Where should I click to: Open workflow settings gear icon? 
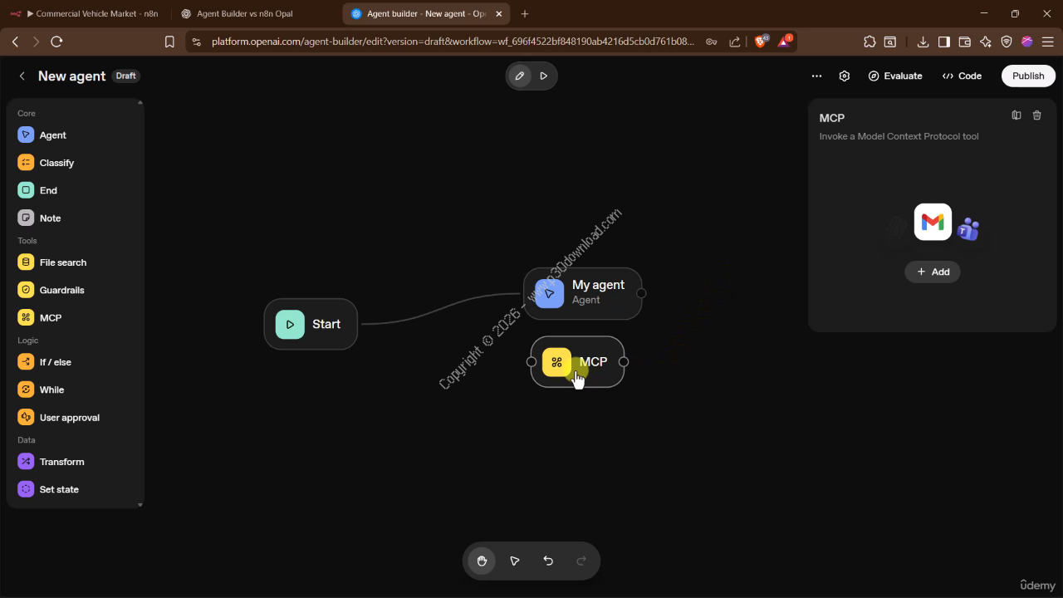tap(845, 76)
